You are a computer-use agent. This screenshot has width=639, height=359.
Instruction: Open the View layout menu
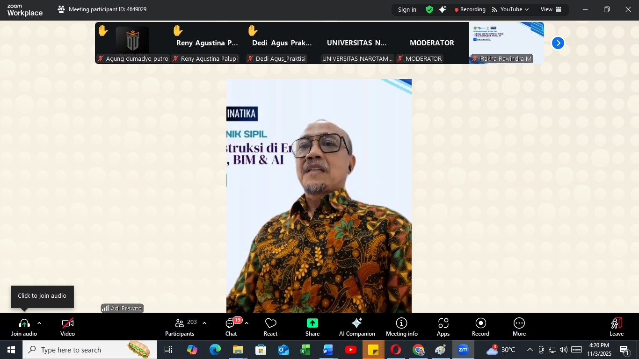tap(551, 9)
